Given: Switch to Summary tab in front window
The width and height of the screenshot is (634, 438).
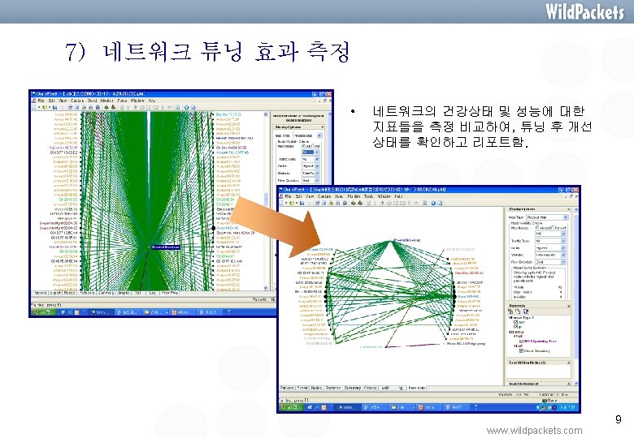Looking at the screenshot, I should pyautogui.click(x=353, y=388).
